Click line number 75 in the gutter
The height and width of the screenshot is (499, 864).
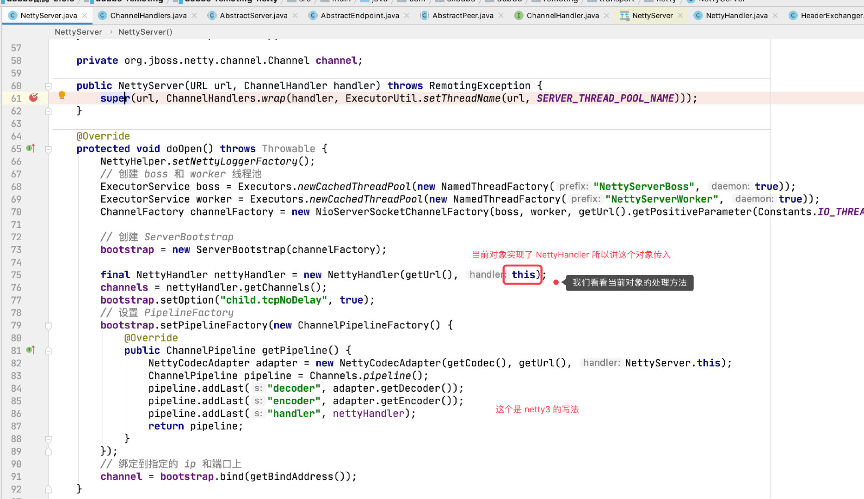16,275
